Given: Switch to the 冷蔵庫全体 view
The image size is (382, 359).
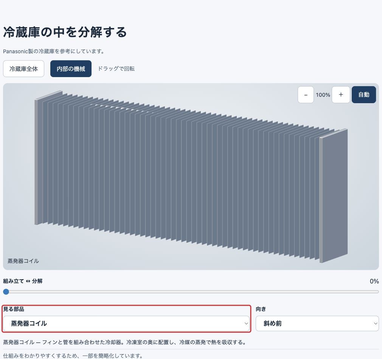Looking at the screenshot, I should tap(23, 69).
